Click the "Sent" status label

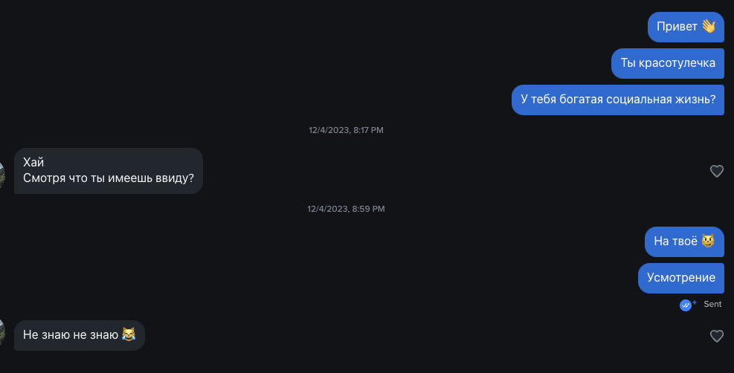pyautogui.click(x=712, y=304)
